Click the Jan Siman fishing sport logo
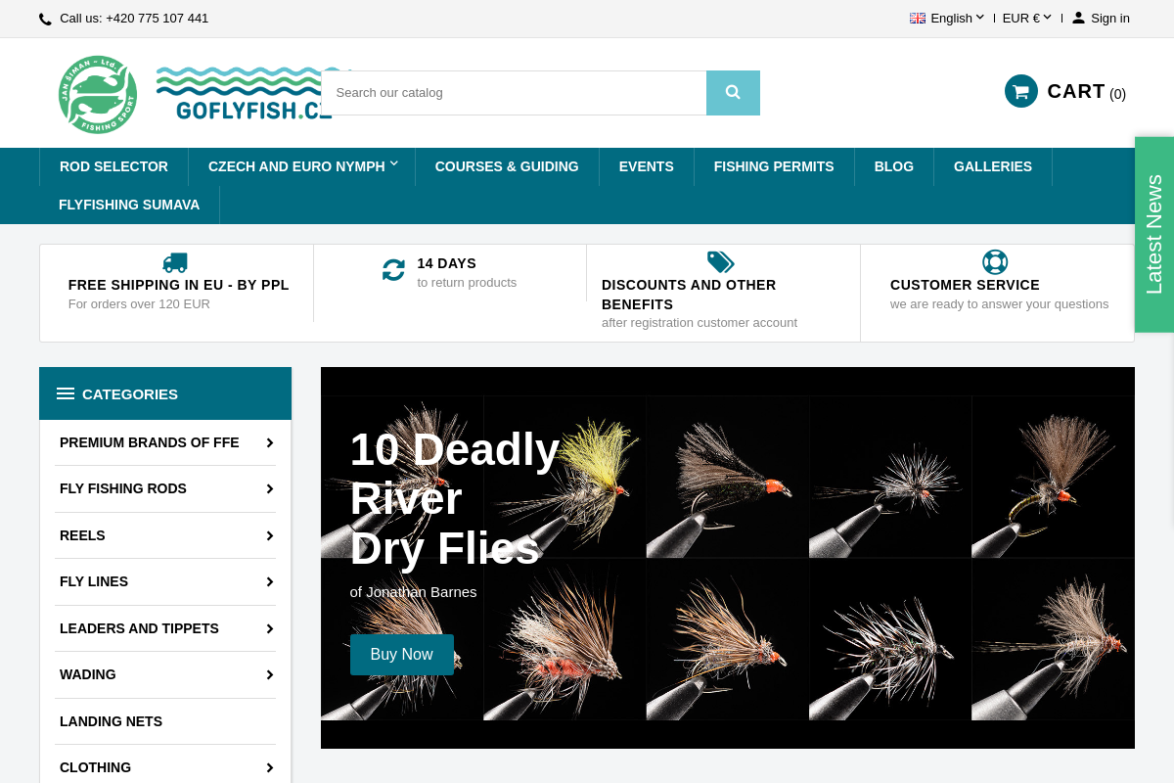 [98, 95]
